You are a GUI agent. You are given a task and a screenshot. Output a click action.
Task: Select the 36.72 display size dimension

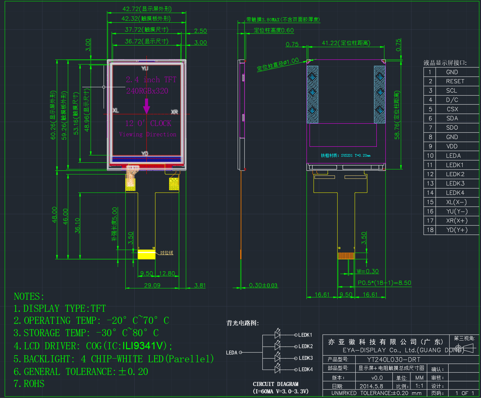(146, 41)
